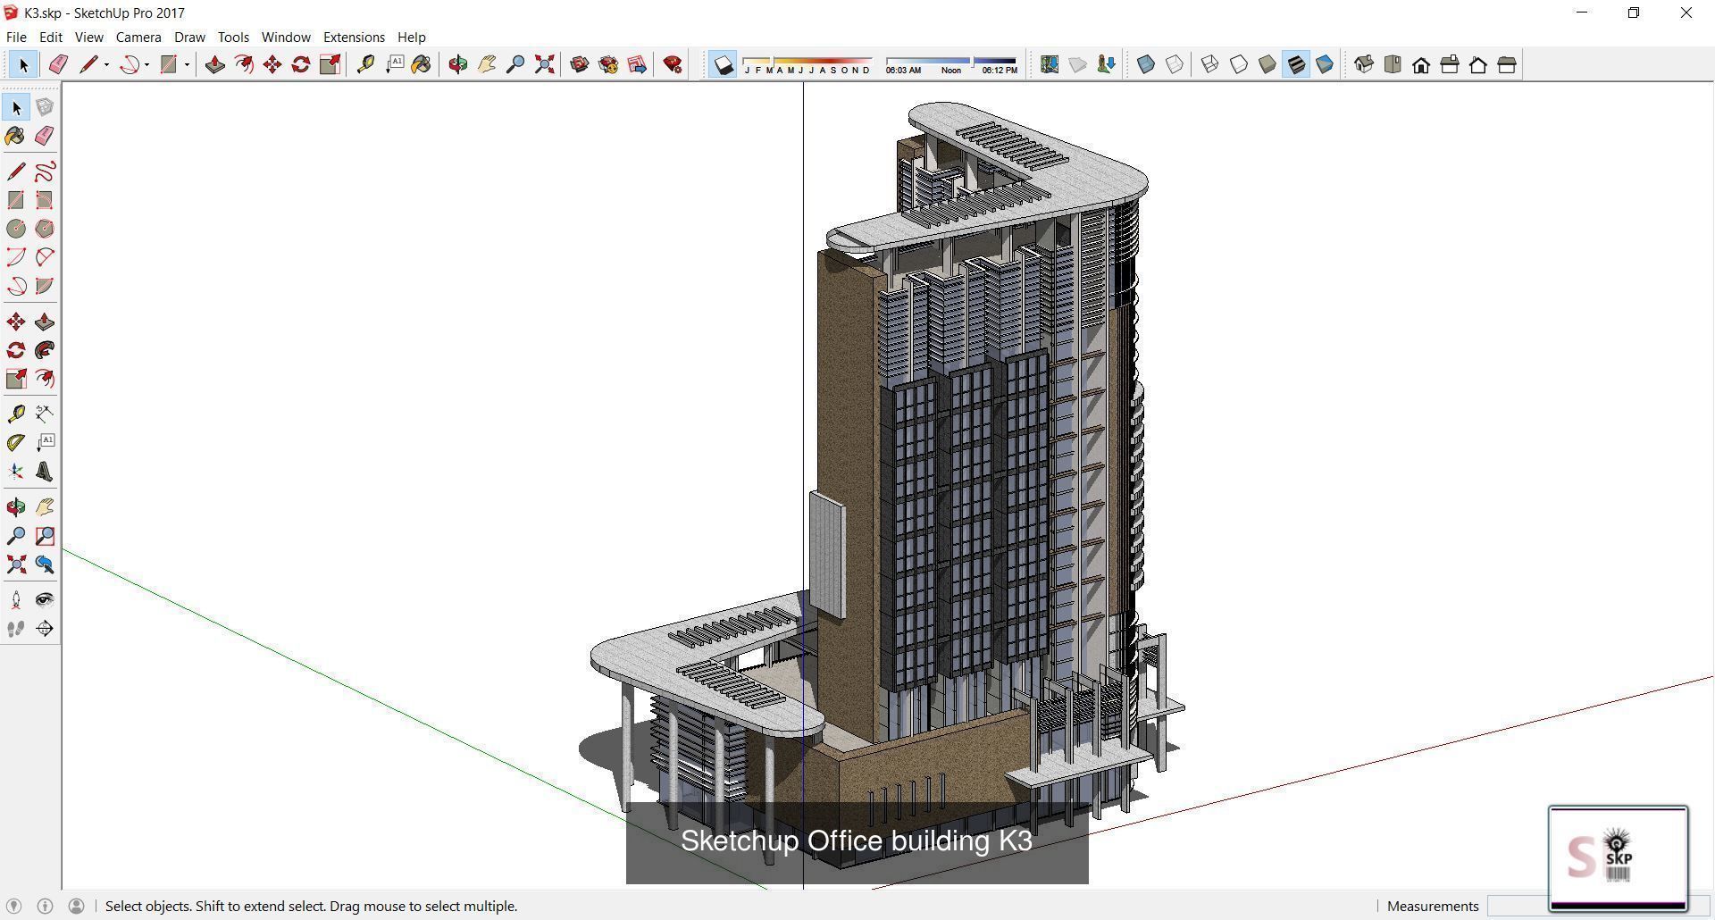Toggle Show/Hide Shadows button
This screenshot has height=920, width=1715.
tap(724, 64)
